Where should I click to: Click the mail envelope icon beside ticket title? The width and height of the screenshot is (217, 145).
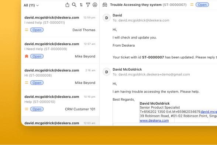coord(105,5)
